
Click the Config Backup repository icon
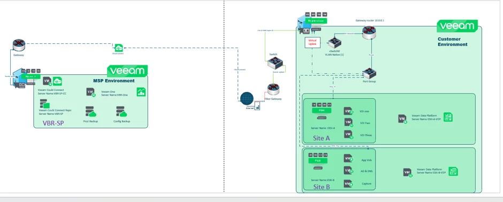point(121,112)
